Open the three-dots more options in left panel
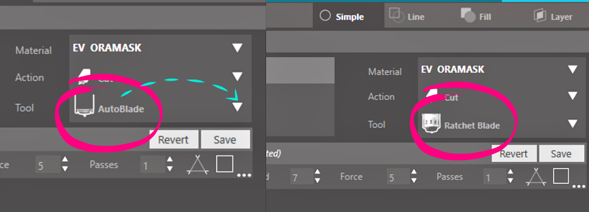This screenshot has height=212, width=589. [x=244, y=175]
